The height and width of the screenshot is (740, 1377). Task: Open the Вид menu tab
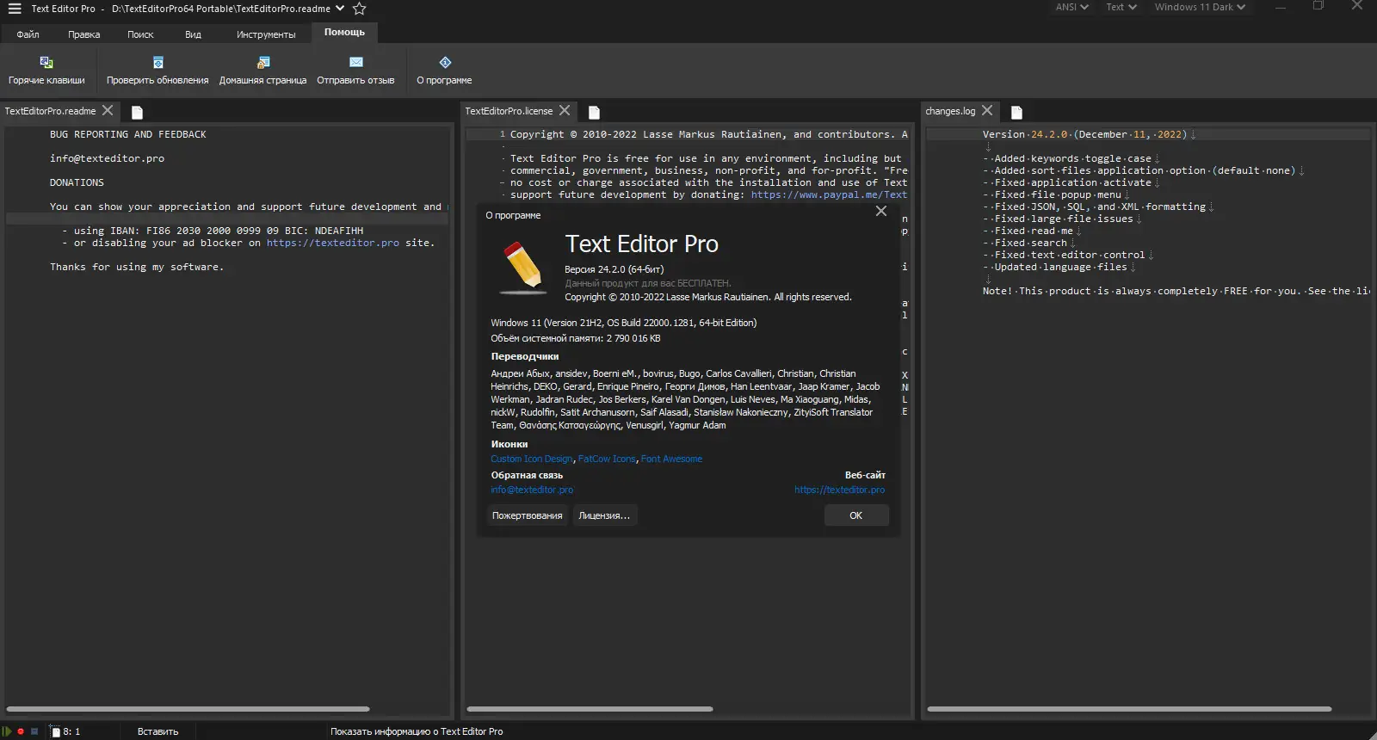[x=193, y=34]
